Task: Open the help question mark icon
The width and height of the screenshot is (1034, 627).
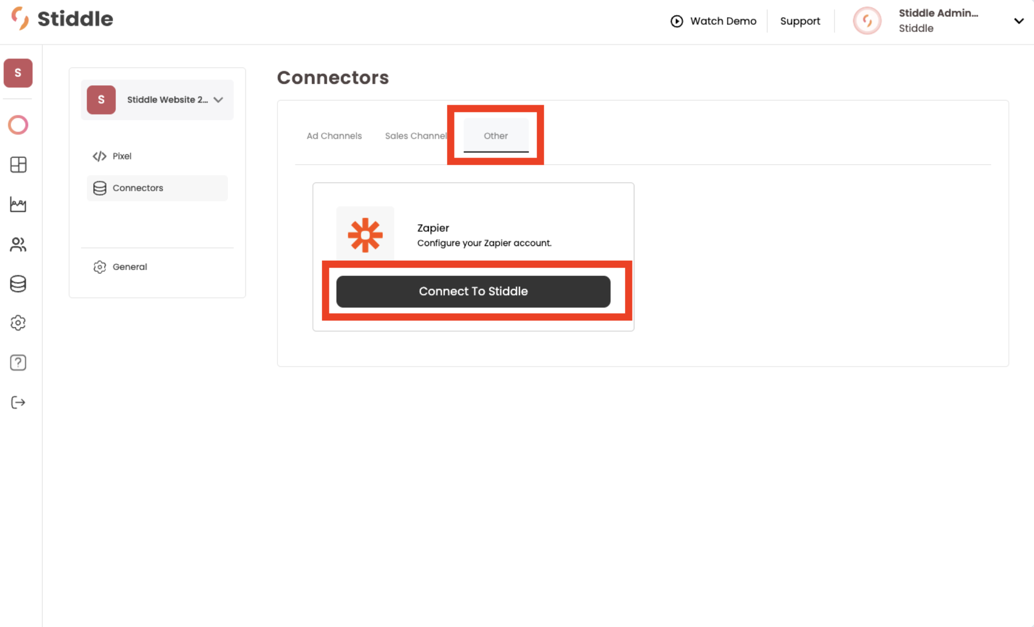Action: (18, 363)
